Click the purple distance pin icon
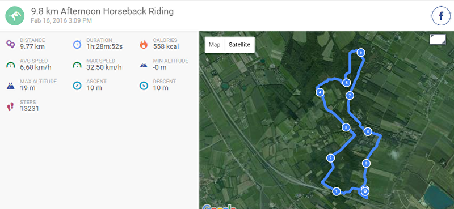Screen dimensions: 454x209 click(10, 44)
